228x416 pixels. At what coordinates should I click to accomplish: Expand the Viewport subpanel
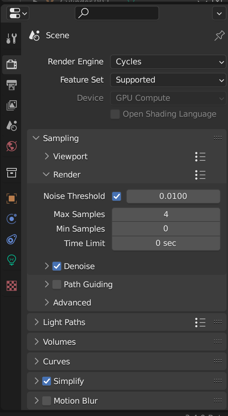[47, 156]
